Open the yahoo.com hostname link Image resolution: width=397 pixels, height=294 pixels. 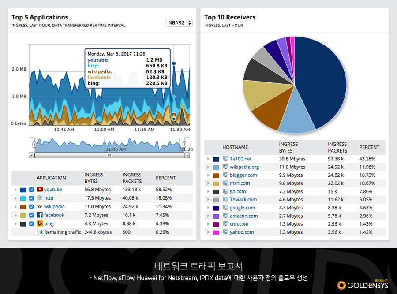pos(242,232)
